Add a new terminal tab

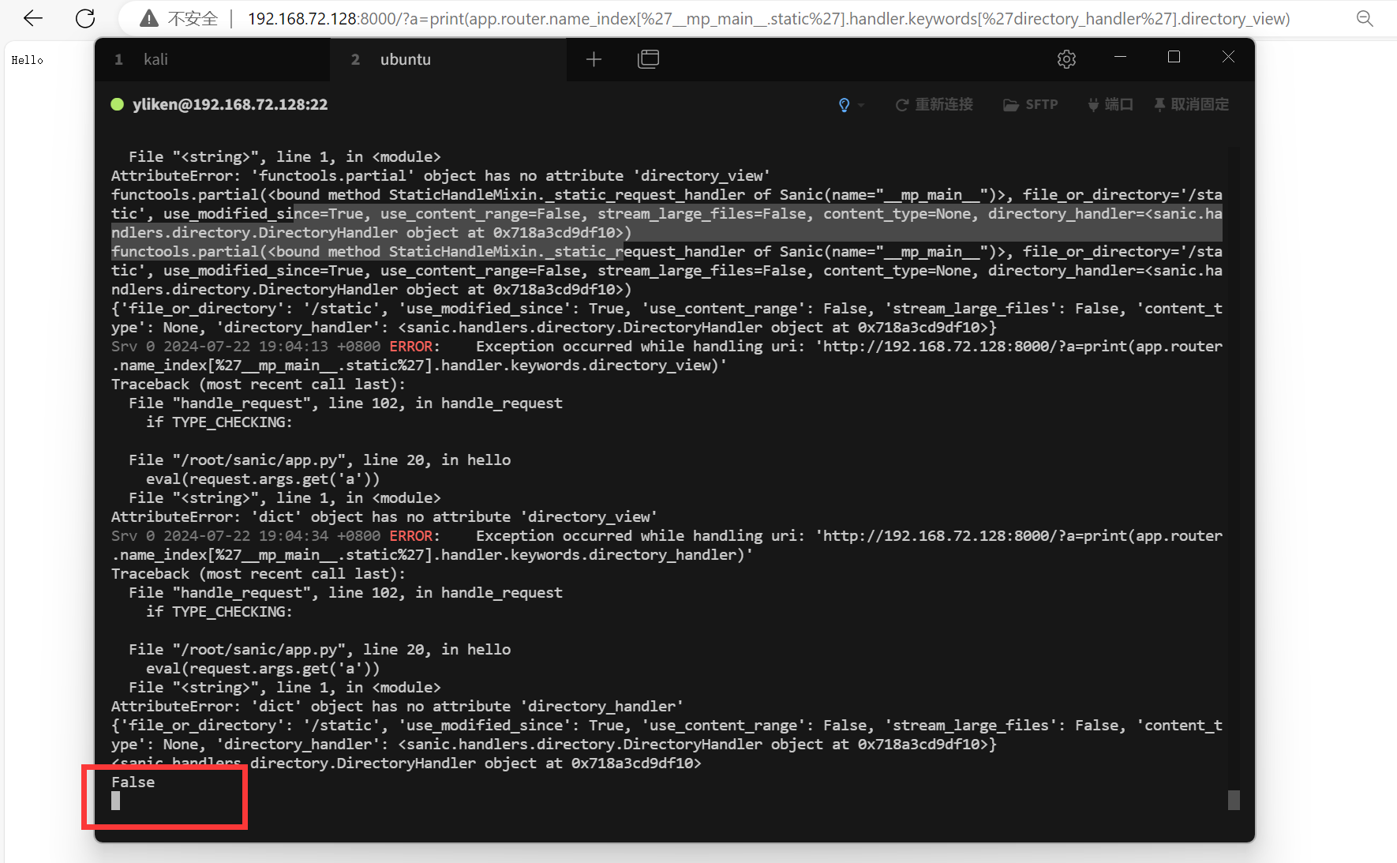[594, 59]
